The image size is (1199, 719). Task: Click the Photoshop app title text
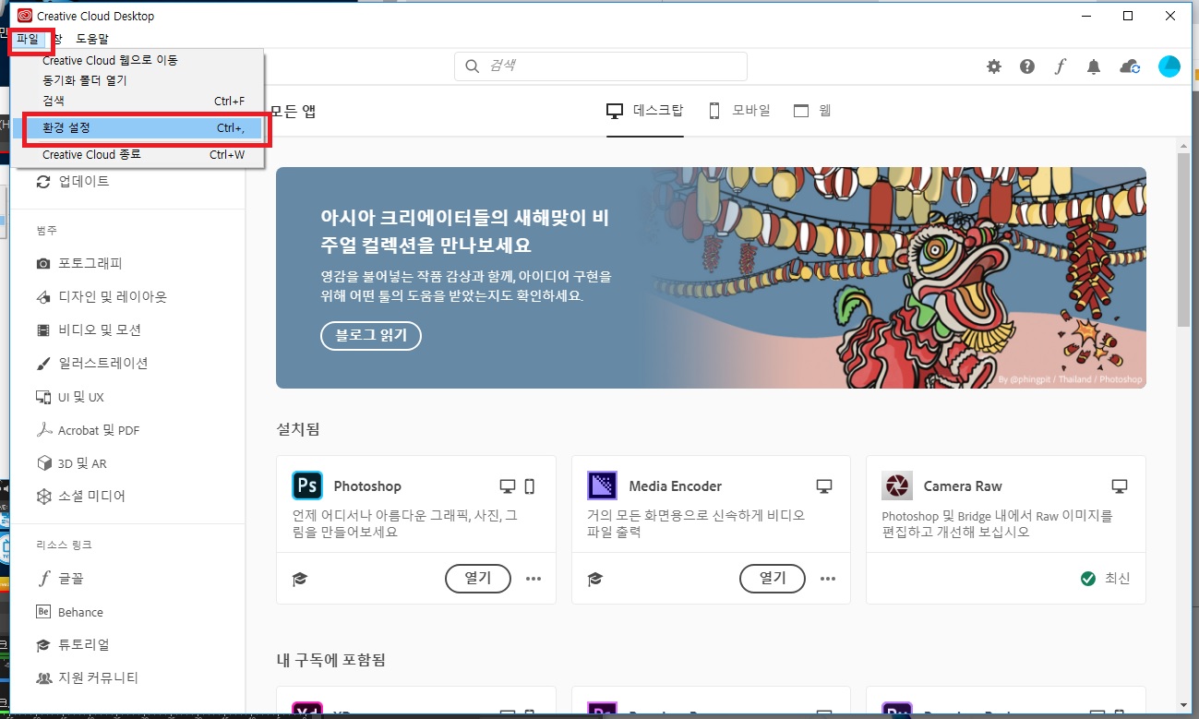tap(367, 485)
